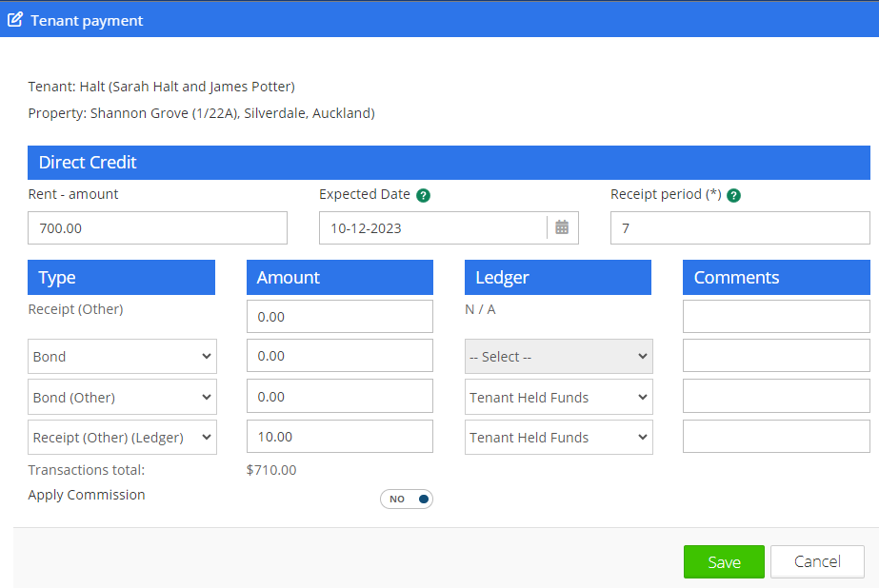Click the Type column header
The image size is (879, 588).
pyautogui.click(x=121, y=277)
